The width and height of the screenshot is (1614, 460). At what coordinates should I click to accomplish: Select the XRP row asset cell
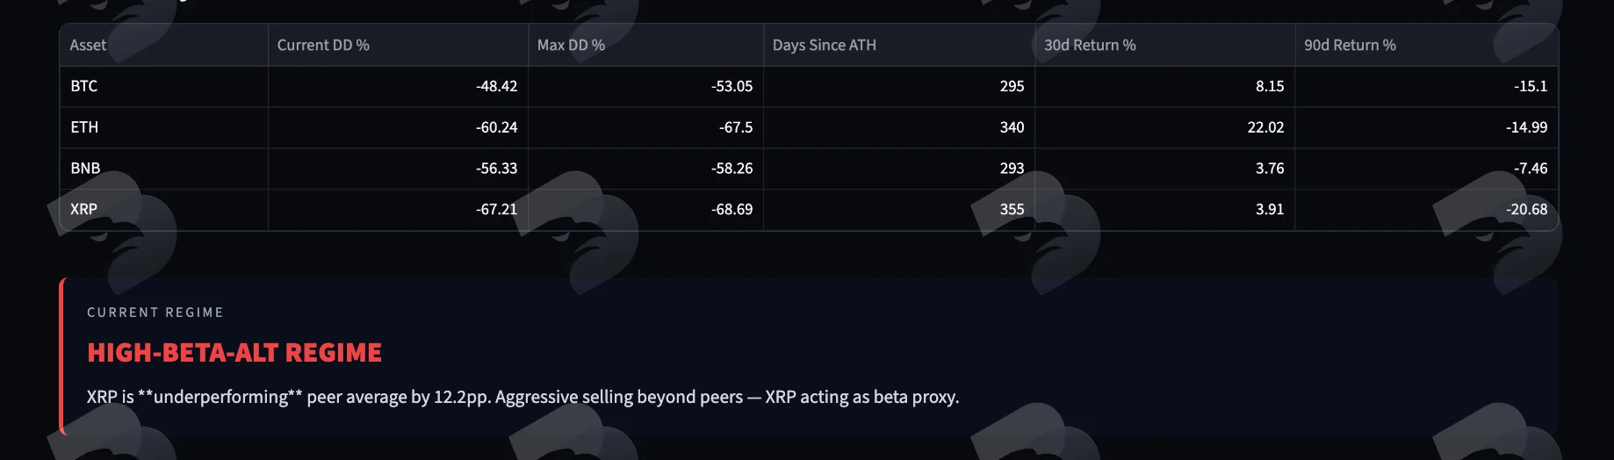click(163, 210)
